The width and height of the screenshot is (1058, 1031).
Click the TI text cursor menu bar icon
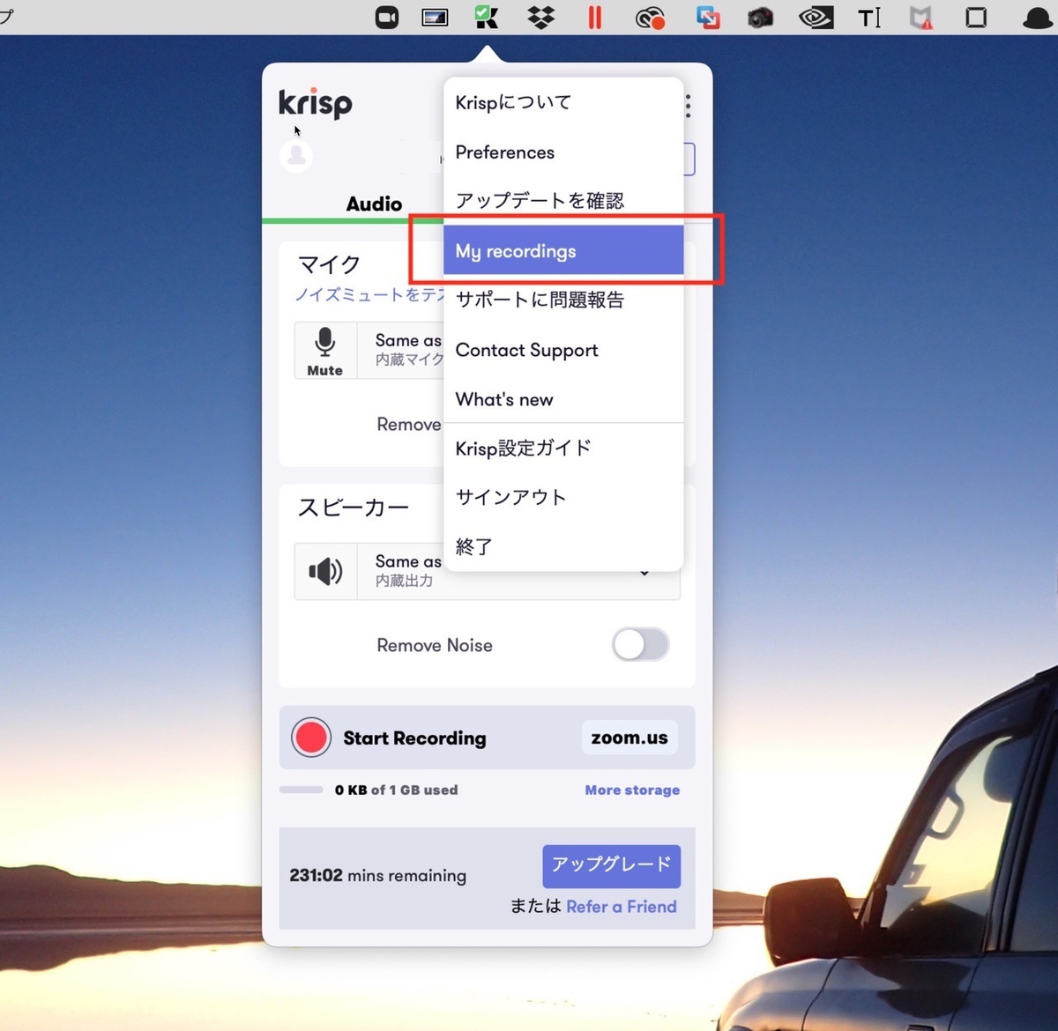[869, 18]
